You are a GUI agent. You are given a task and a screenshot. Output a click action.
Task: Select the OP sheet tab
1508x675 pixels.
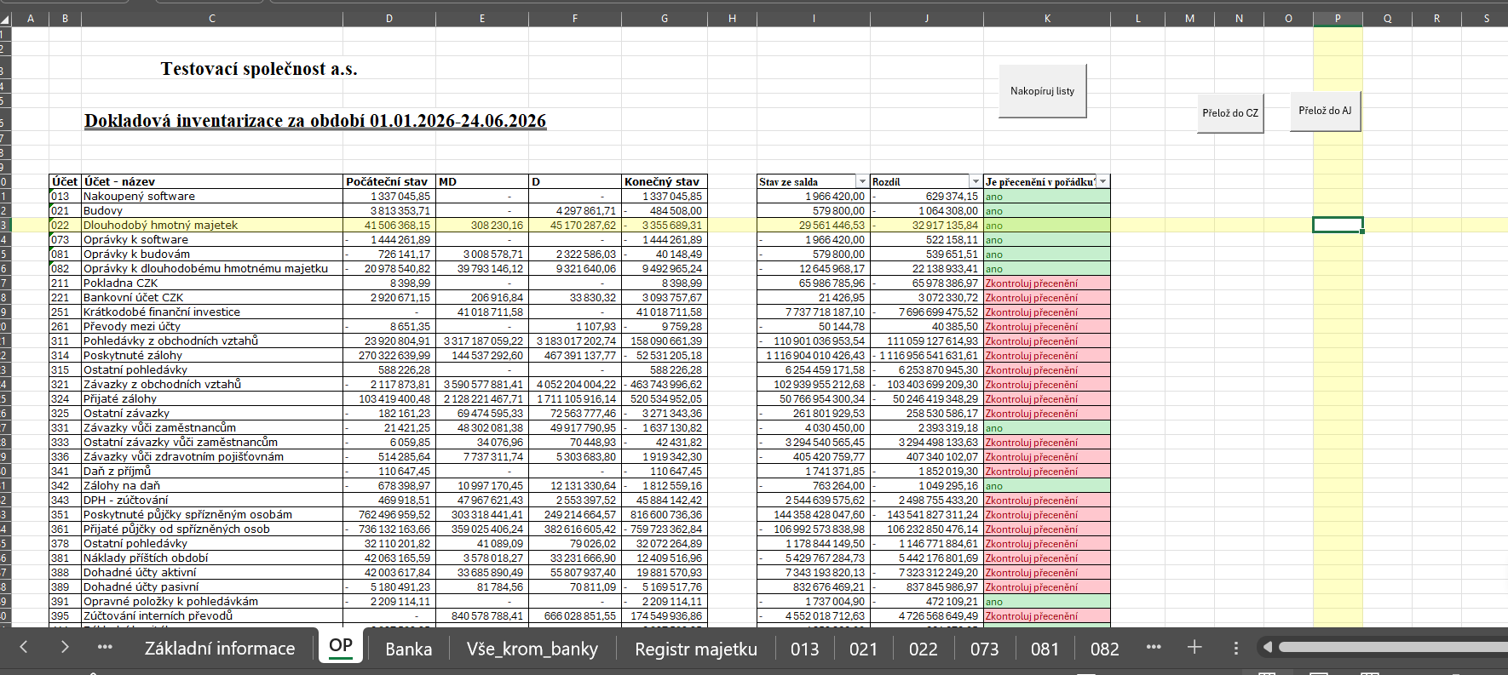coord(341,645)
